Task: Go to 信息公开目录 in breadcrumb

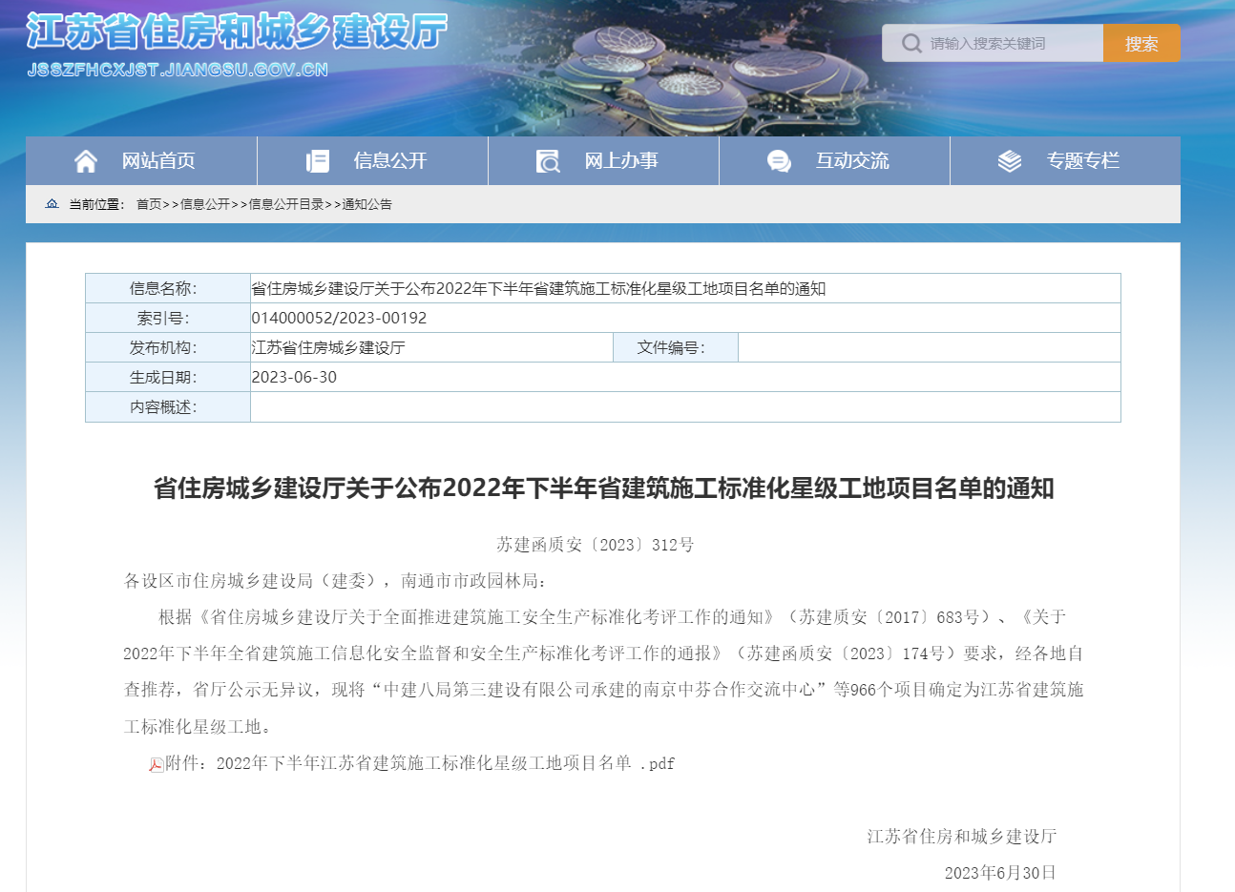Action: point(286,204)
